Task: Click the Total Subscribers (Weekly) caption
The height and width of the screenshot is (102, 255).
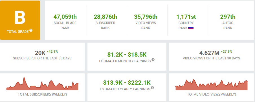Action: pyautogui.click(x=42, y=94)
